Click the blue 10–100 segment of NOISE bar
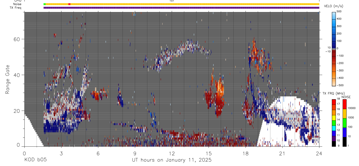 344,132
